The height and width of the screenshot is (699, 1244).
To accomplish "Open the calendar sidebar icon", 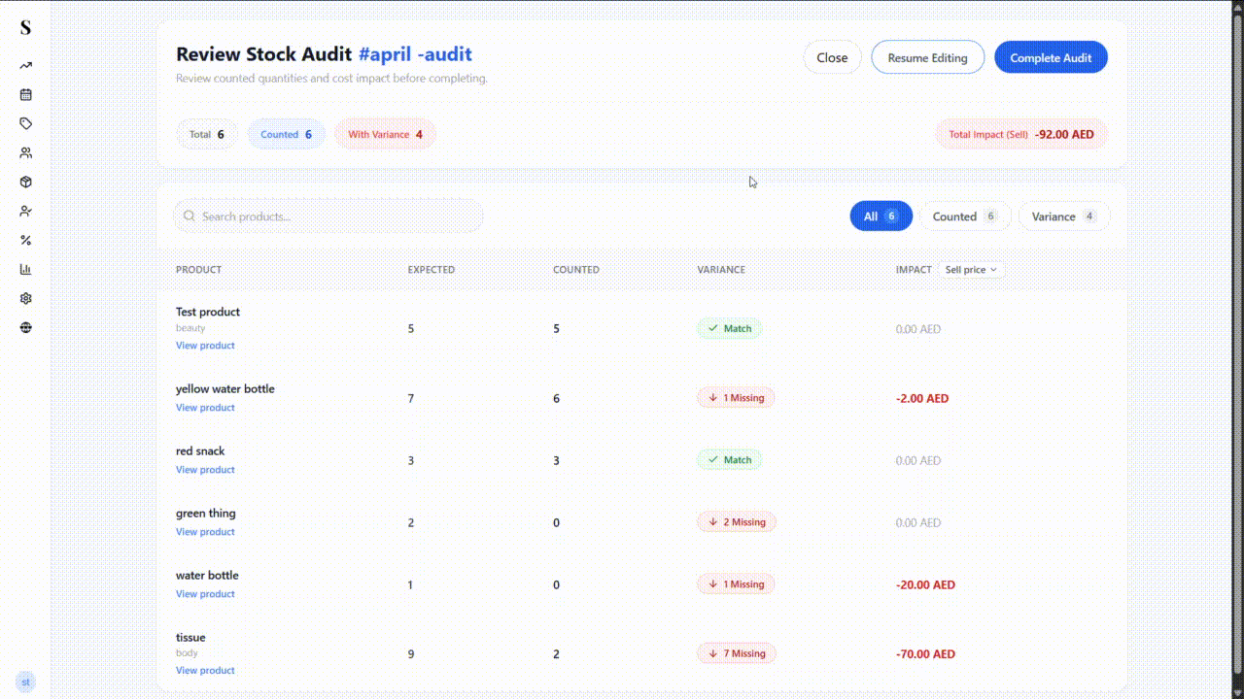I will point(24,94).
